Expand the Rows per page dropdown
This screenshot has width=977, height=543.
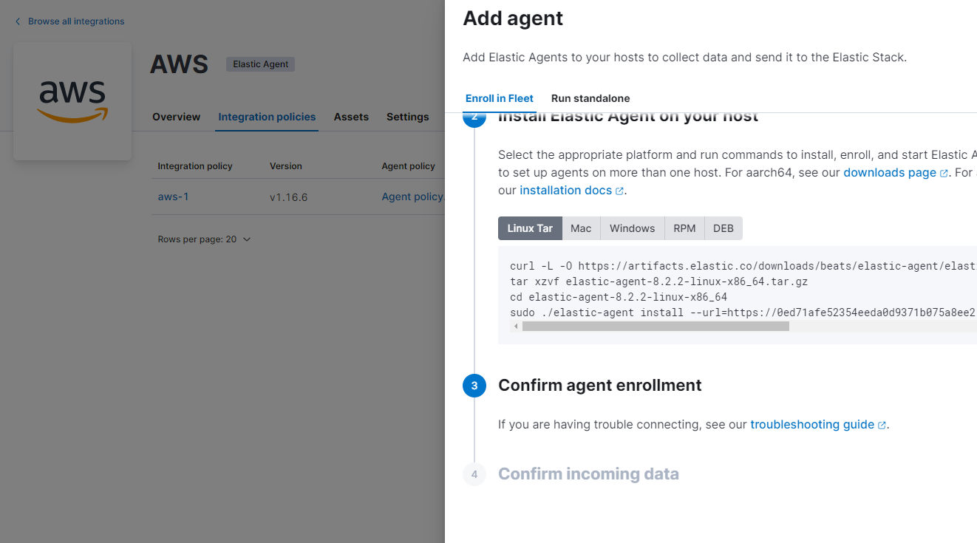(205, 239)
